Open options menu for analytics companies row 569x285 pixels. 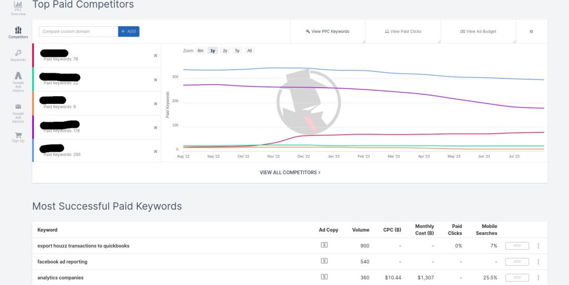click(538, 277)
